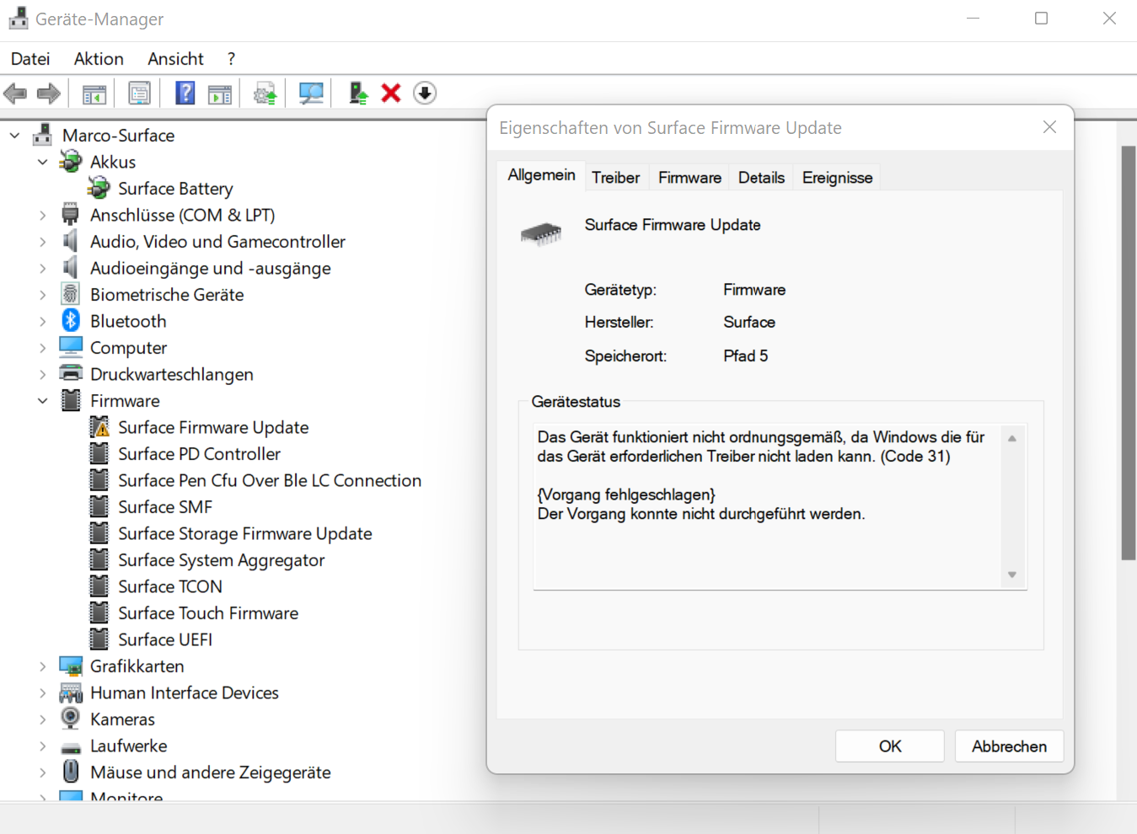Click the Druckwarteschlangen printer icon
1137x834 pixels.
71,373
